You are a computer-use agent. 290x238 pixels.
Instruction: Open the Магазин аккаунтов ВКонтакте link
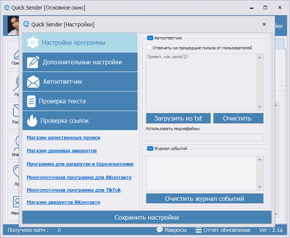63,202
